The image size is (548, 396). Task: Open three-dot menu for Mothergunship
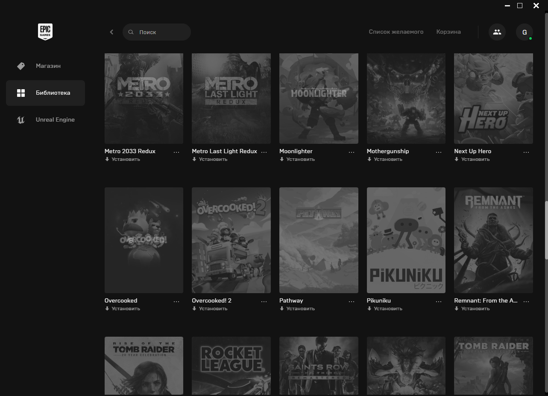click(439, 152)
